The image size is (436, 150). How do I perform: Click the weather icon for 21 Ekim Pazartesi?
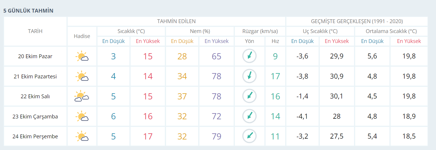[x=82, y=76]
